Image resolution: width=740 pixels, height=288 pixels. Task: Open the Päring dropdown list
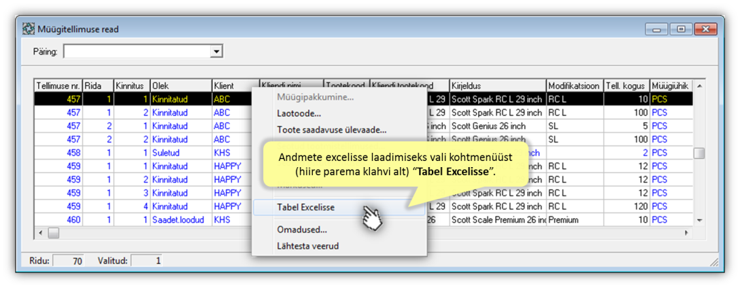point(216,52)
